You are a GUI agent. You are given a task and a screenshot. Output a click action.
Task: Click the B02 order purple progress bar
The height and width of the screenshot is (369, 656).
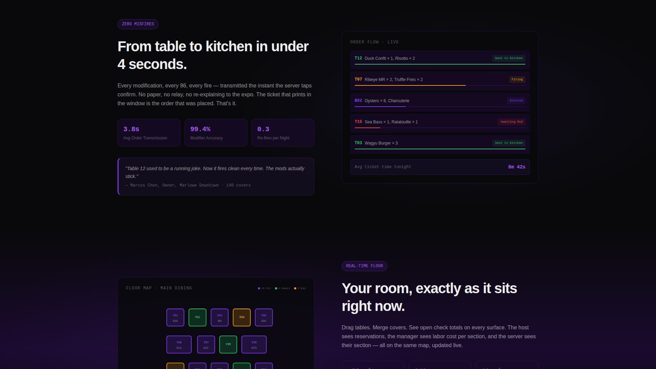tap(380, 107)
